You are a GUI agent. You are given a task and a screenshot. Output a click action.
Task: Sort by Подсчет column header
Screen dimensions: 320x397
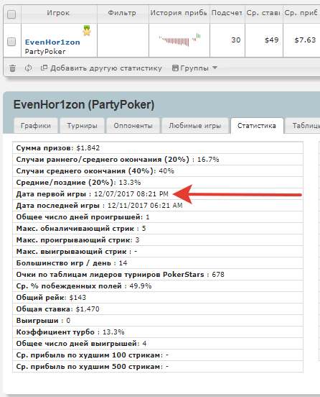[227, 13]
